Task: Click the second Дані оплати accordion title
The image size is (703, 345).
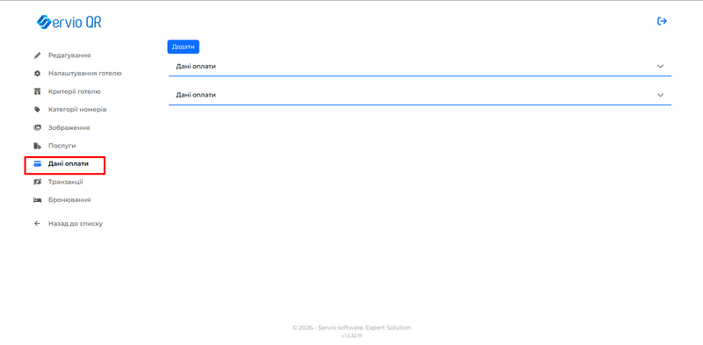Action: click(x=196, y=95)
